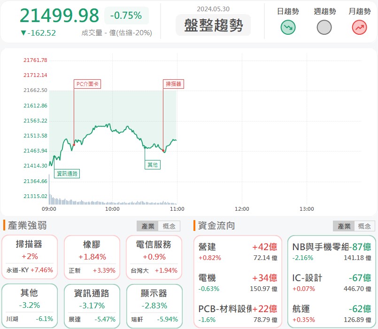Open the 其他 -3.2% industry card
The height and width of the screenshot is (329, 378).
pos(30,306)
